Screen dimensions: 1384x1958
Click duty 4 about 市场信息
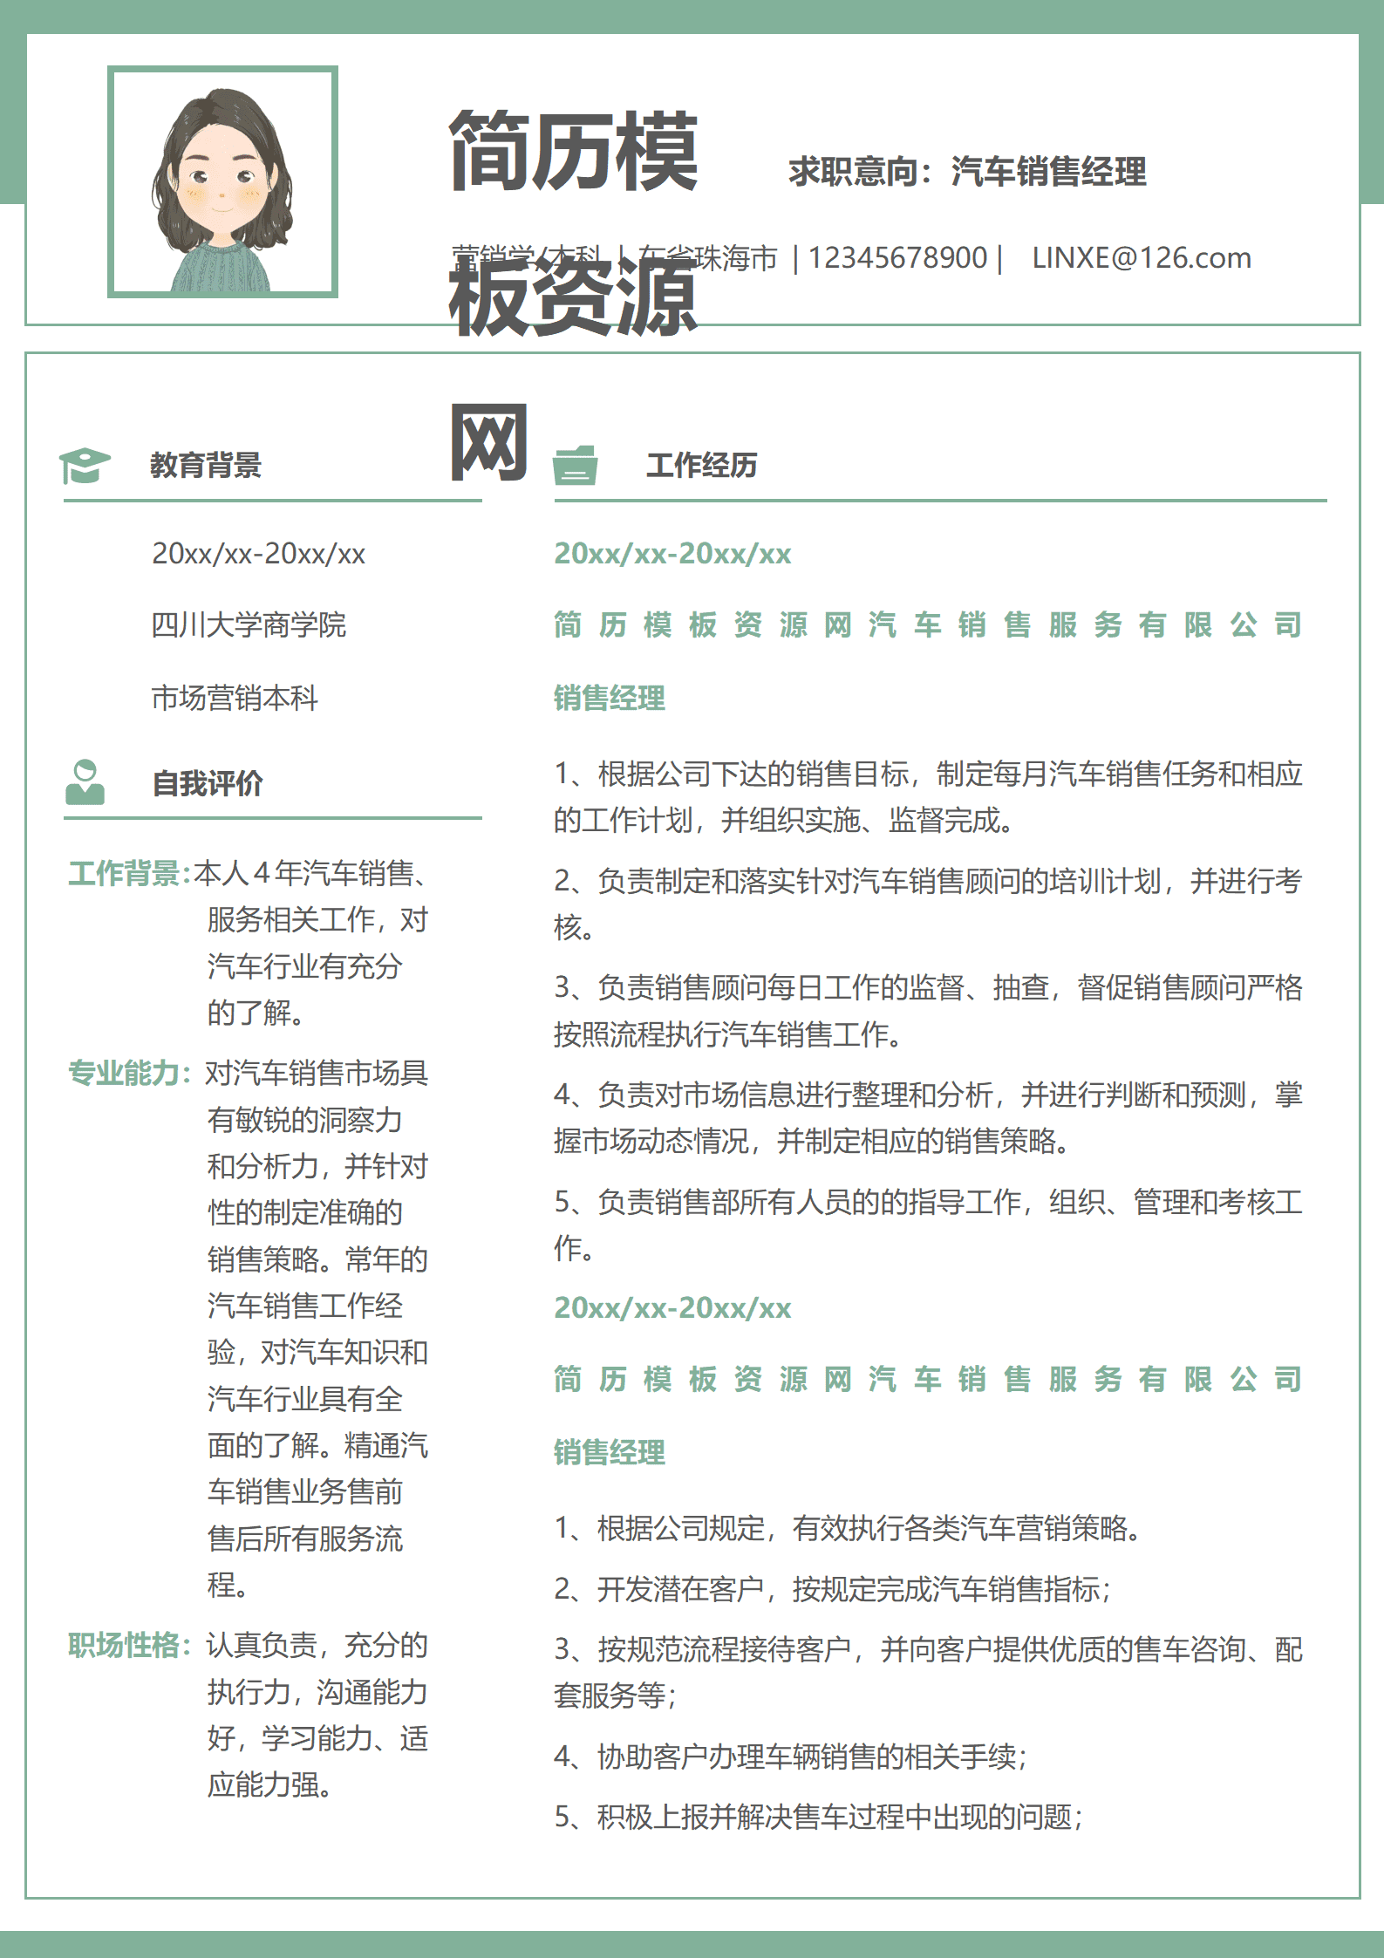(928, 1117)
